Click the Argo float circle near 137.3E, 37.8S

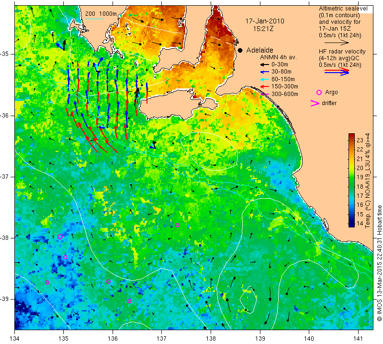coord(177,225)
